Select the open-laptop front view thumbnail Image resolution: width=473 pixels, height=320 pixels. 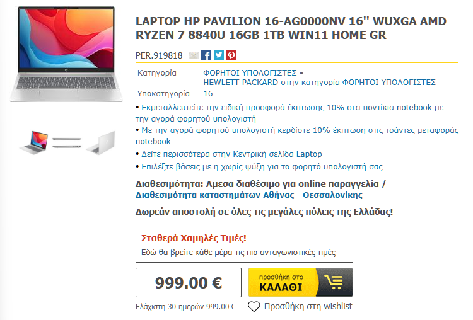pyautogui.click(x=34, y=142)
